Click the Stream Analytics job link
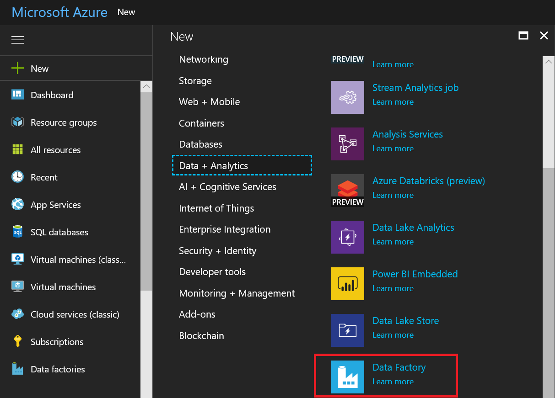 (415, 88)
